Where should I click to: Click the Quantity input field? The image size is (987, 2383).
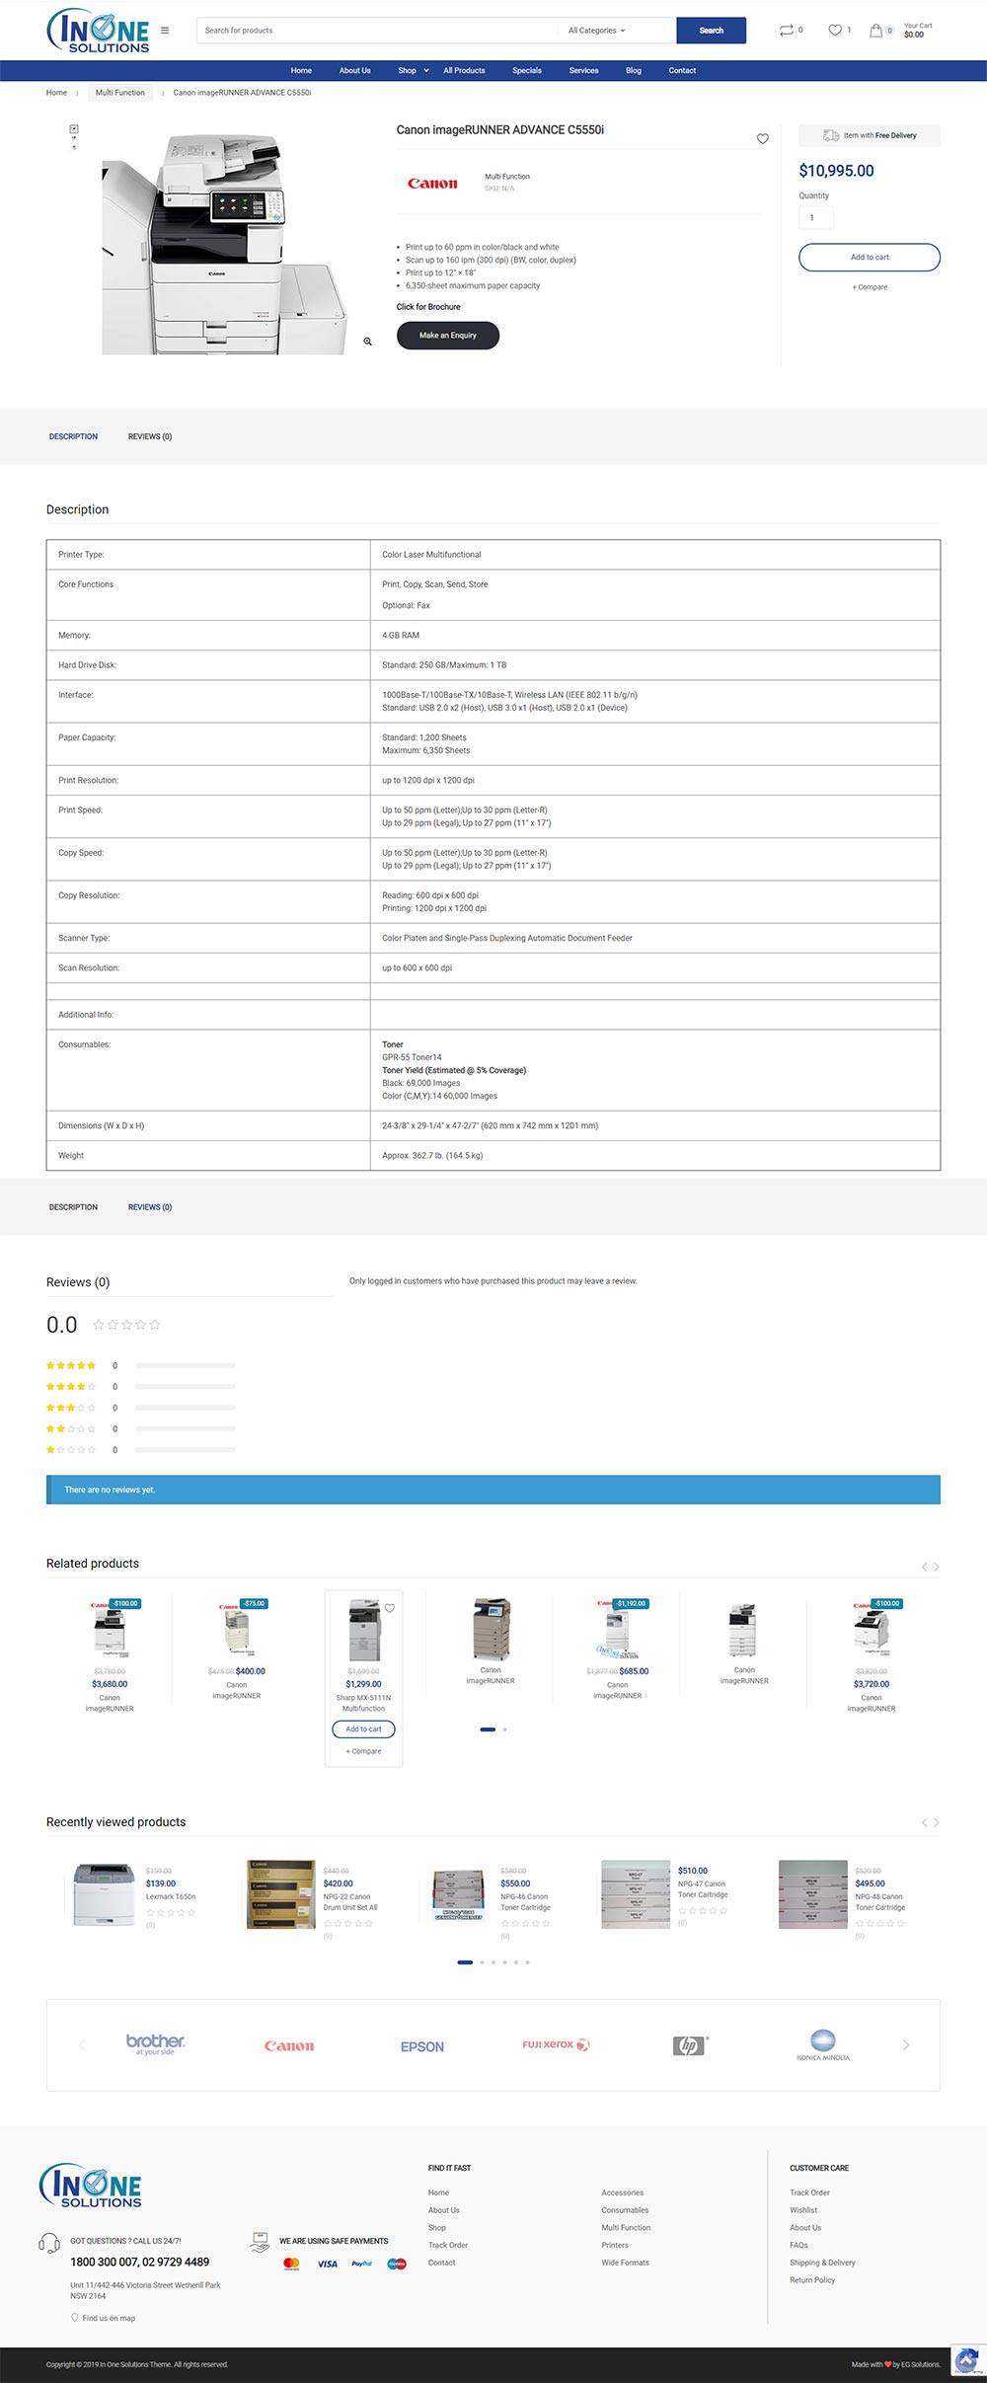[816, 217]
